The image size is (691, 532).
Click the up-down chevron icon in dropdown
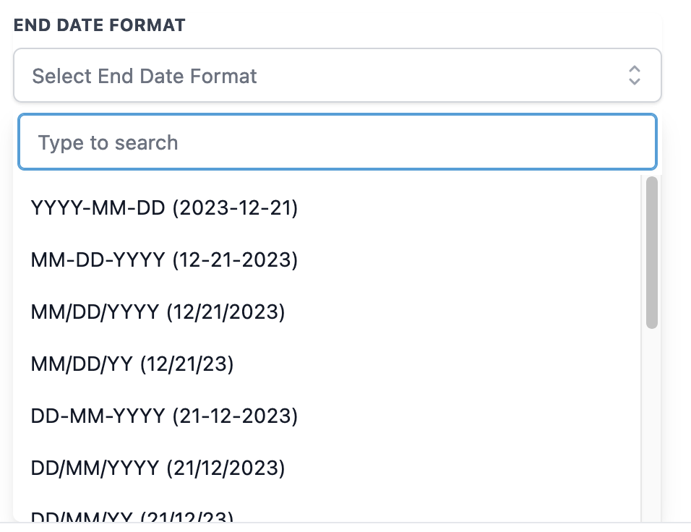pyautogui.click(x=634, y=75)
